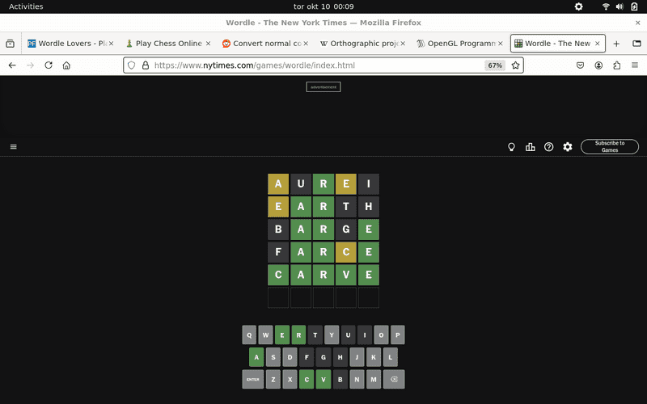Viewport: 647px width, 404px height.
Task: Open the Wordle hamburger navigation menu
Action: [13, 147]
